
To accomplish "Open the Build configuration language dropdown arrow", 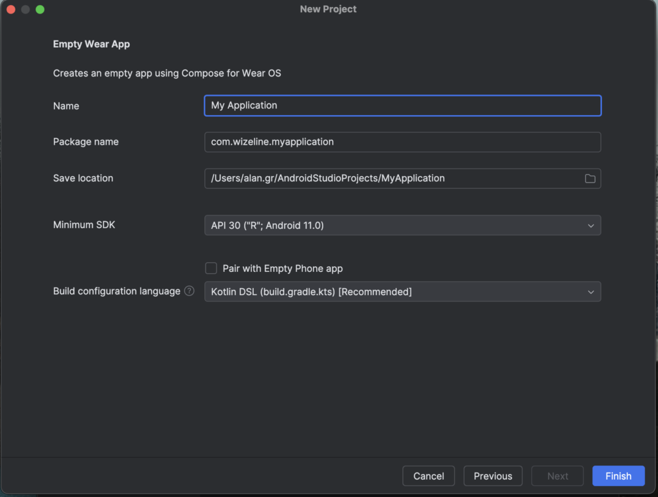I will (591, 292).
